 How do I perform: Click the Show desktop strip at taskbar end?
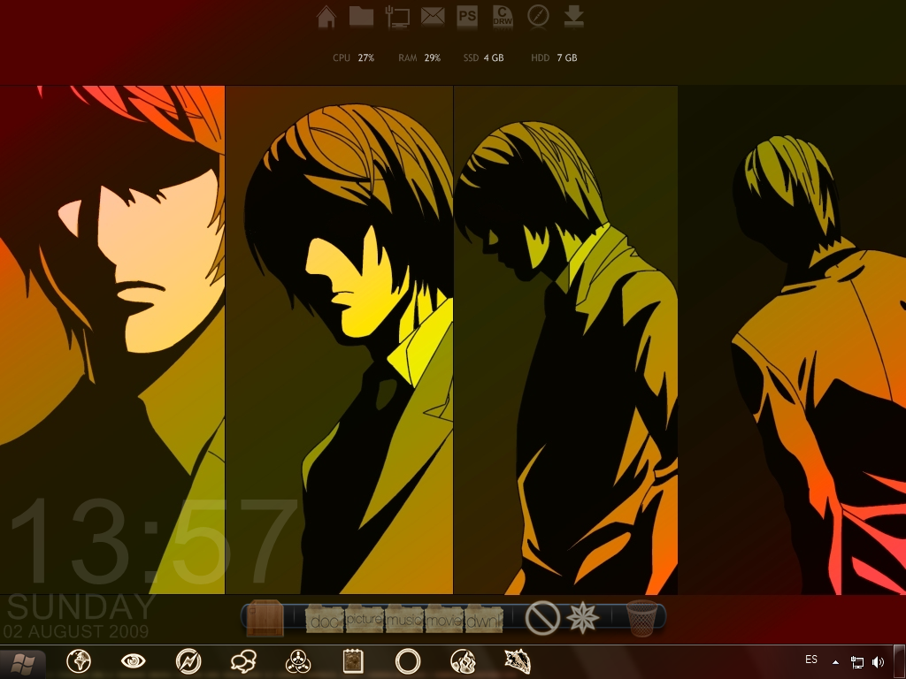[x=900, y=662]
